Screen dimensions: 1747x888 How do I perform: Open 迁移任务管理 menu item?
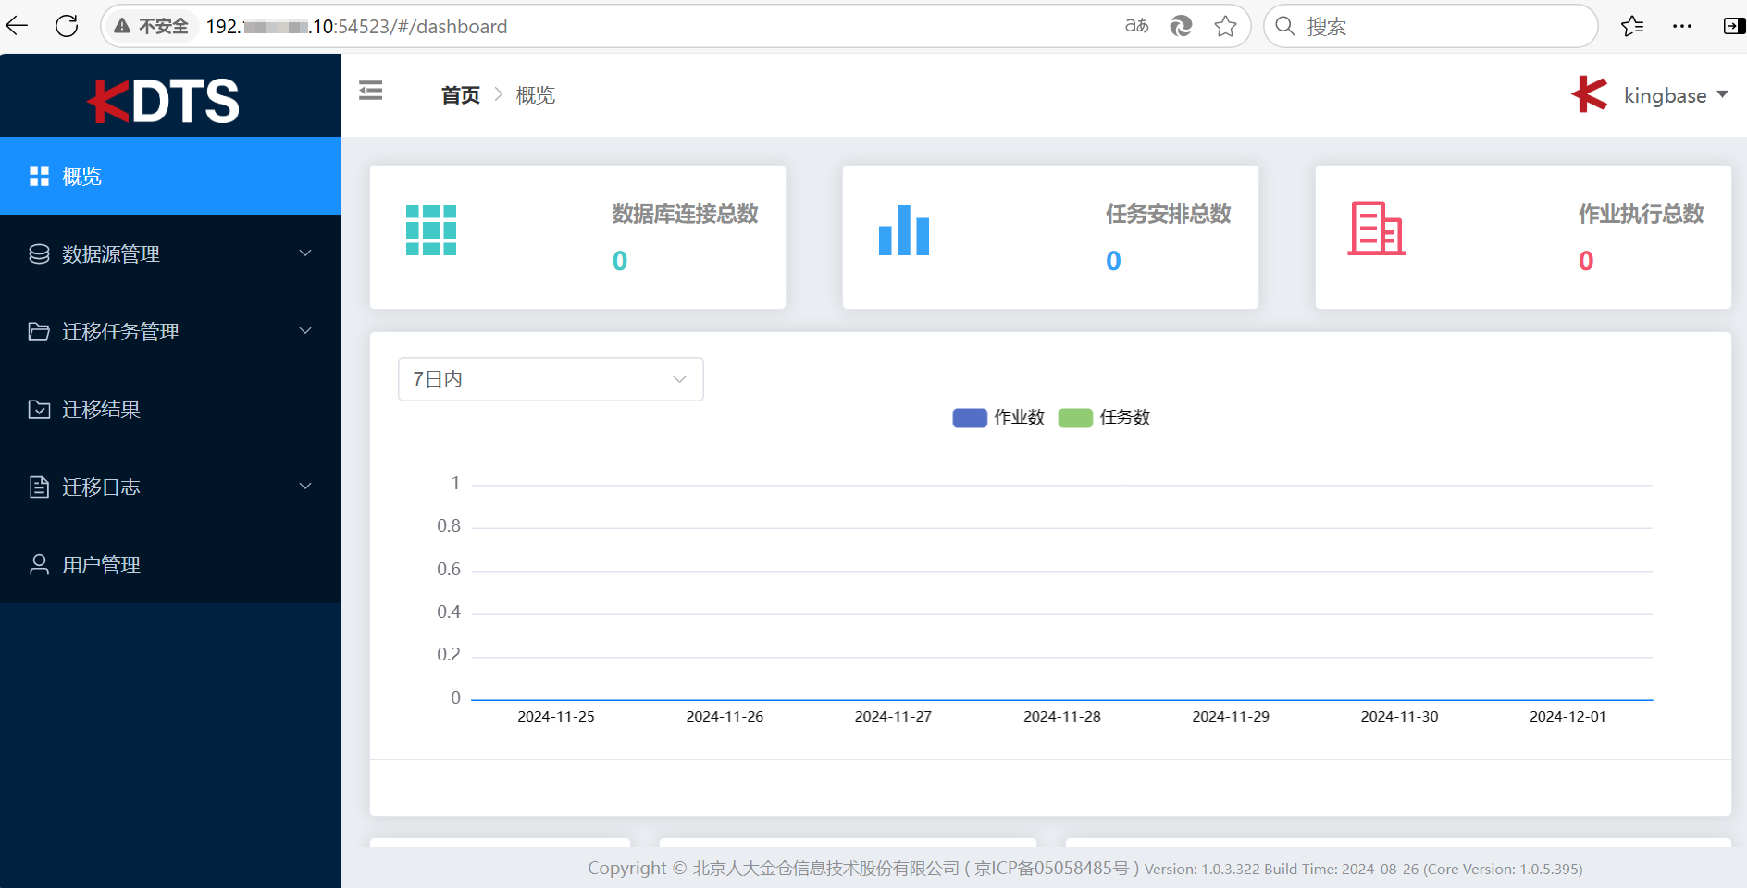tap(170, 332)
